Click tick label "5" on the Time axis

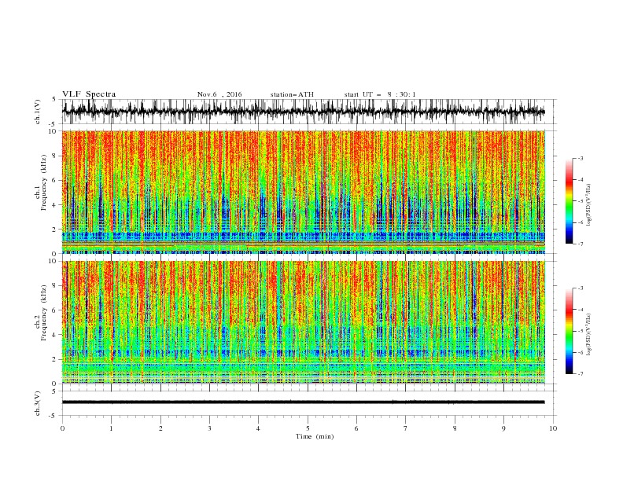click(x=308, y=428)
